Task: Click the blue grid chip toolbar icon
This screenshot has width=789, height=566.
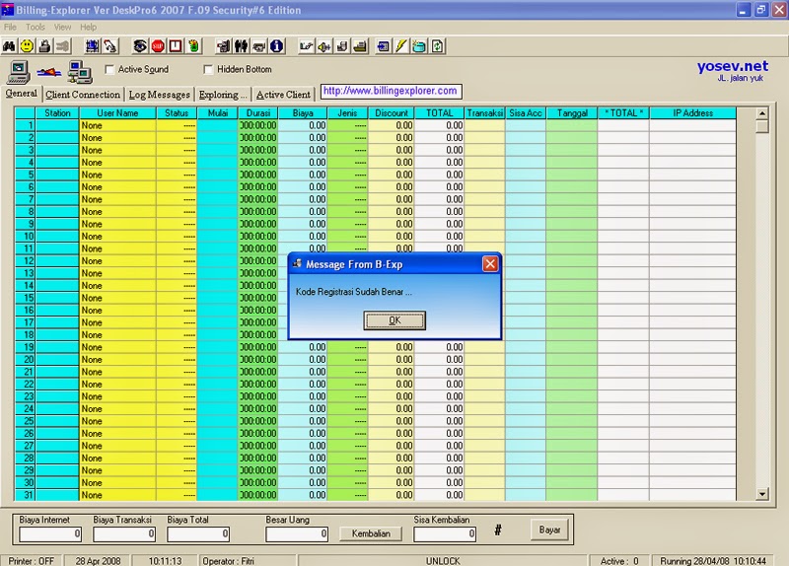Action: click(92, 46)
